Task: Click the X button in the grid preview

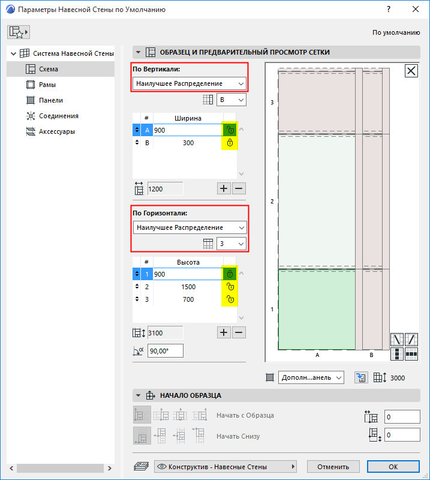Action: click(x=411, y=71)
